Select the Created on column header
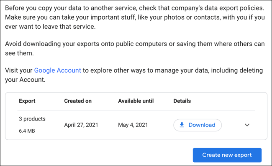 [x=78, y=101]
